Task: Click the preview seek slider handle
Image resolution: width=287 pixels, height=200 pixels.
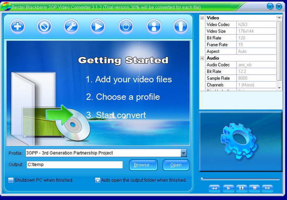Action: pos(202,179)
